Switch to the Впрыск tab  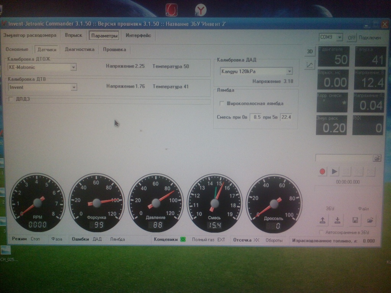(x=73, y=35)
